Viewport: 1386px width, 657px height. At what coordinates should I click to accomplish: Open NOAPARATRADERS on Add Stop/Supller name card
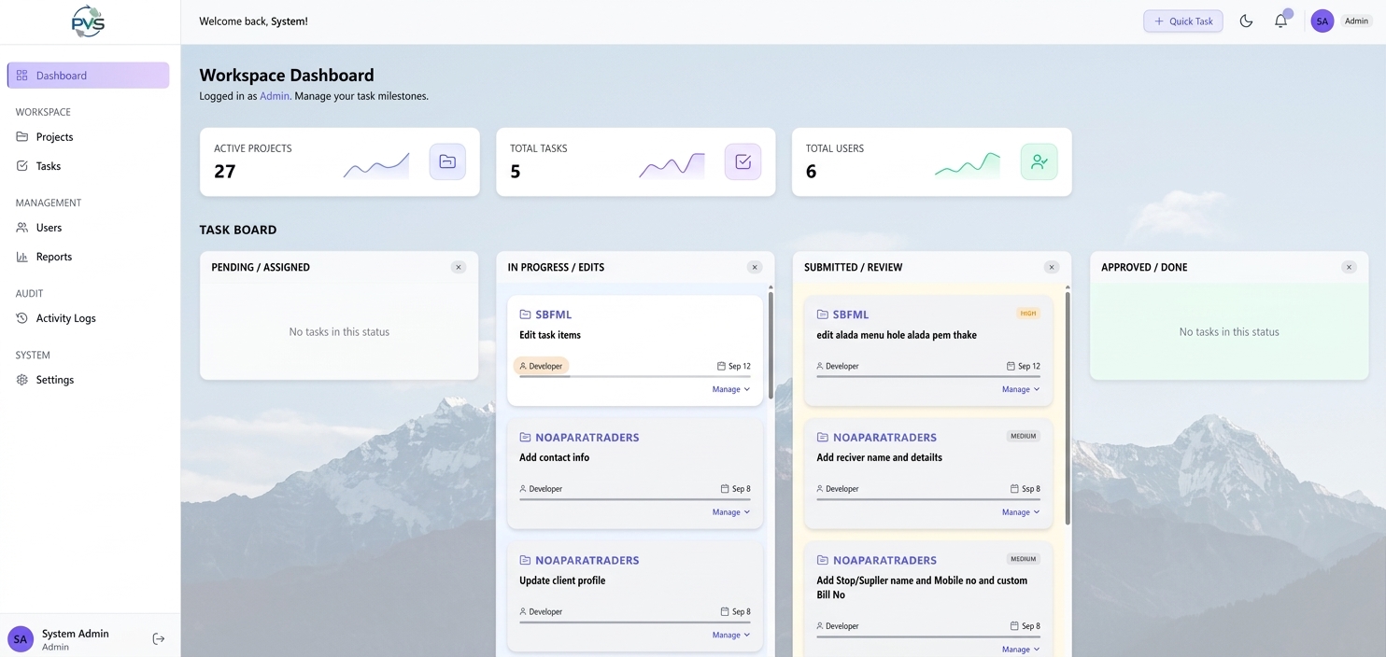[x=884, y=560]
